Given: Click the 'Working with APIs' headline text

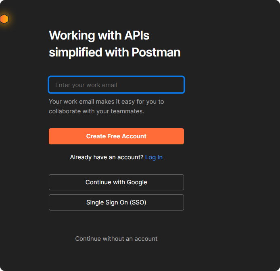Looking at the screenshot, I should pyautogui.click(x=99, y=35).
